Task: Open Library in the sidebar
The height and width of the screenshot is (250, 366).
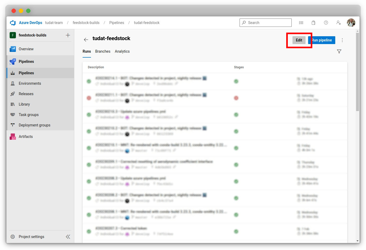Action: [x=40, y=104]
